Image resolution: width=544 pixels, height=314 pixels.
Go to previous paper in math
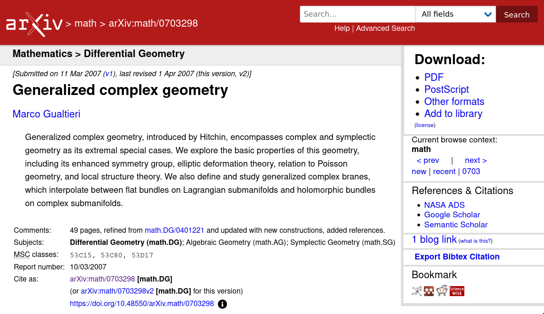coord(428,160)
